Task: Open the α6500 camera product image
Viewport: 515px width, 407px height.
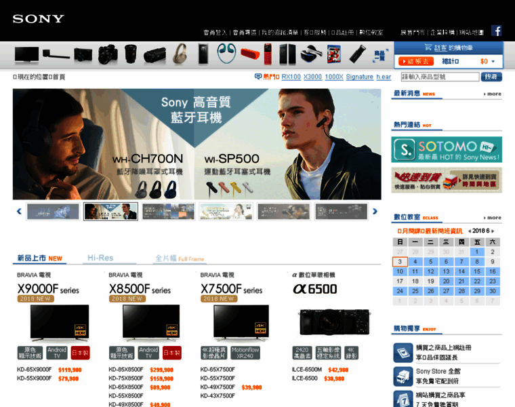Action: pos(334,322)
